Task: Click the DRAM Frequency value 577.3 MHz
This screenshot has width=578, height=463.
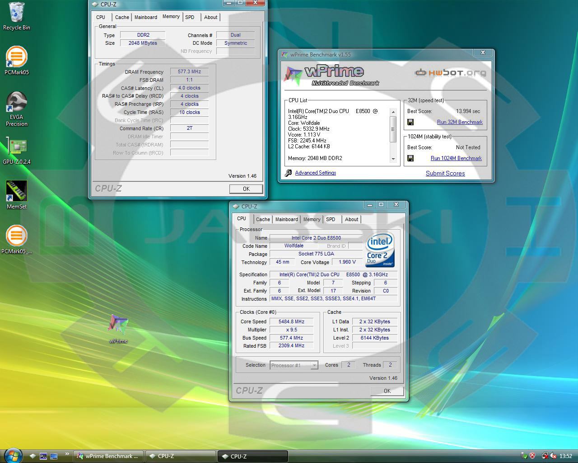Action: [x=189, y=71]
